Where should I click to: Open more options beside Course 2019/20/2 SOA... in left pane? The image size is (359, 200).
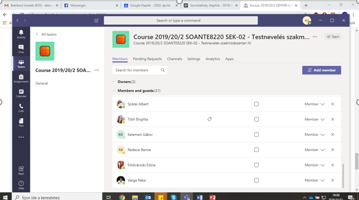97,70
